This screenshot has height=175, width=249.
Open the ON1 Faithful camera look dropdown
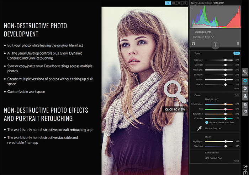click(x=213, y=158)
